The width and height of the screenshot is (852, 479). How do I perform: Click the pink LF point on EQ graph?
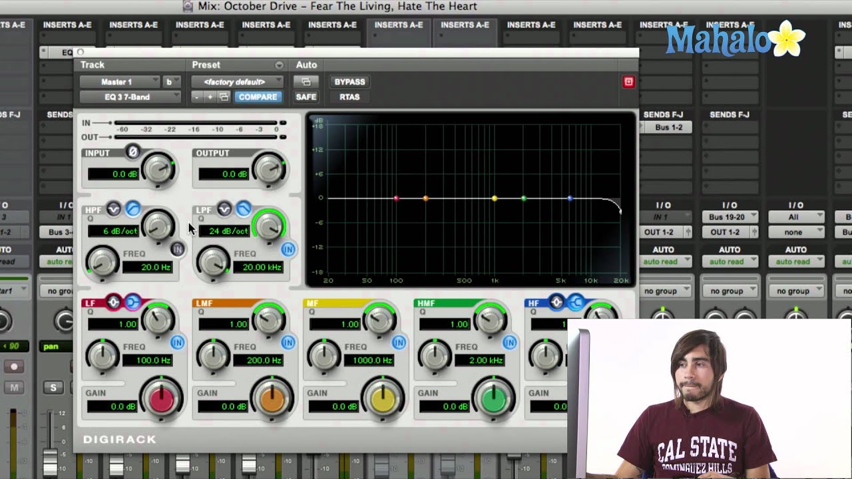pos(396,198)
